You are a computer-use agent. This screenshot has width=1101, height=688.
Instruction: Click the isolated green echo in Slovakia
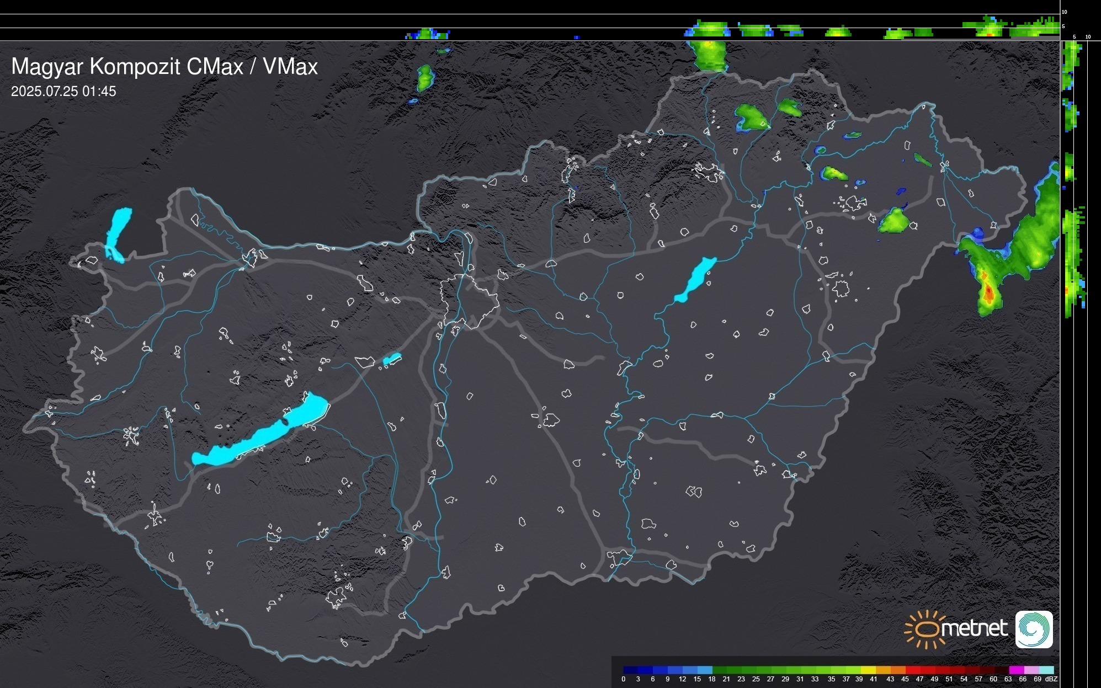click(x=424, y=77)
